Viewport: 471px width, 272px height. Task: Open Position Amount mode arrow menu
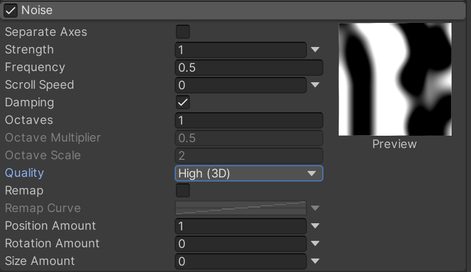(315, 226)
